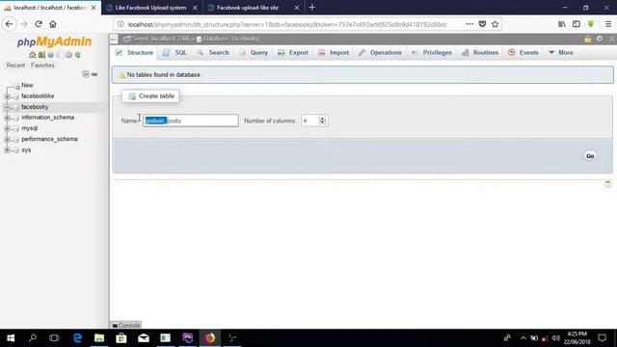
Task: Increase number of columns spinner
Action: pos(322,119)
